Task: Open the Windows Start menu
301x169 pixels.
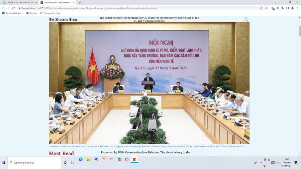Action: point(4,162)
